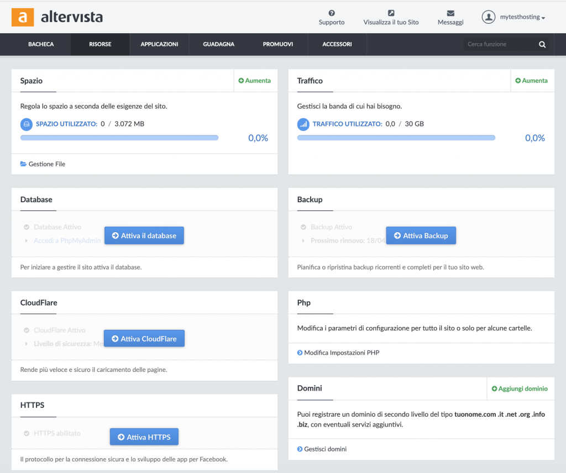Activate CloudFlare with the Attiva CloudFlare button
The width and height of the screenshot is (566, 473).
[144, 338]
